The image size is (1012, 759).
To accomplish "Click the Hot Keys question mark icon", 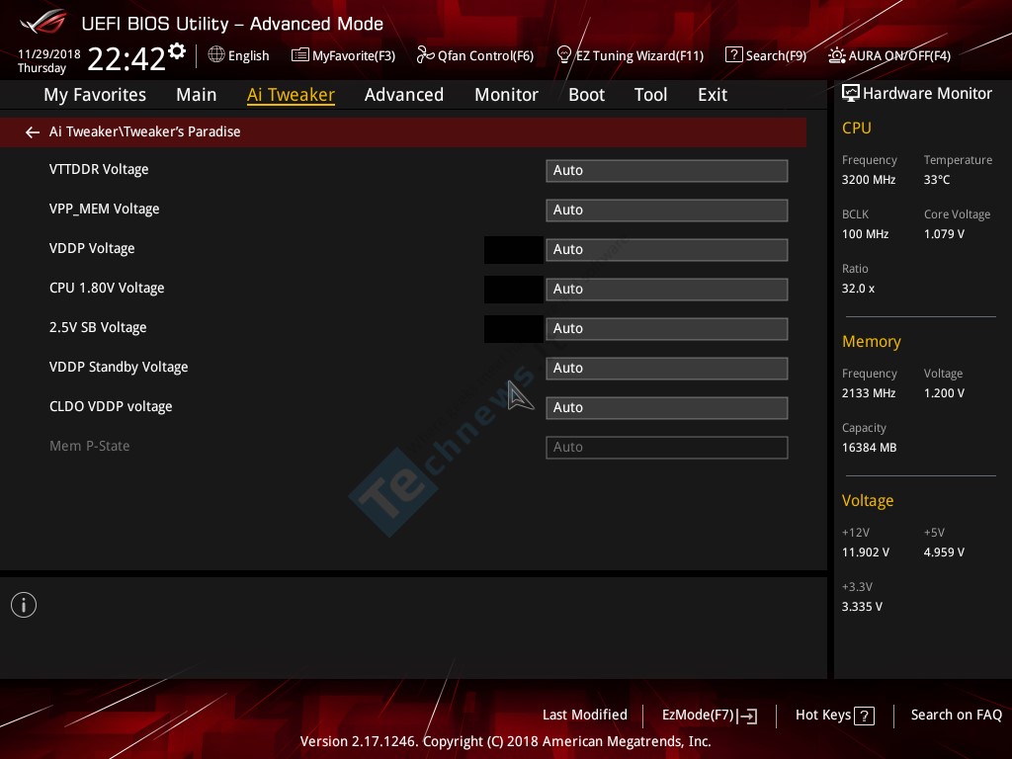I will pos(864,716).
